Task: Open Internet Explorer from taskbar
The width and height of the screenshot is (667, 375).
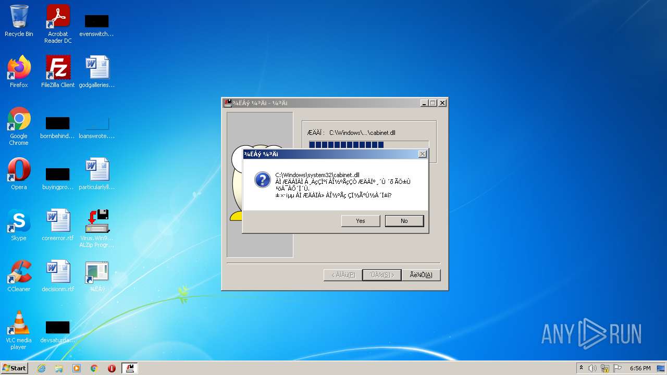Action: click(x=41, y=368)
